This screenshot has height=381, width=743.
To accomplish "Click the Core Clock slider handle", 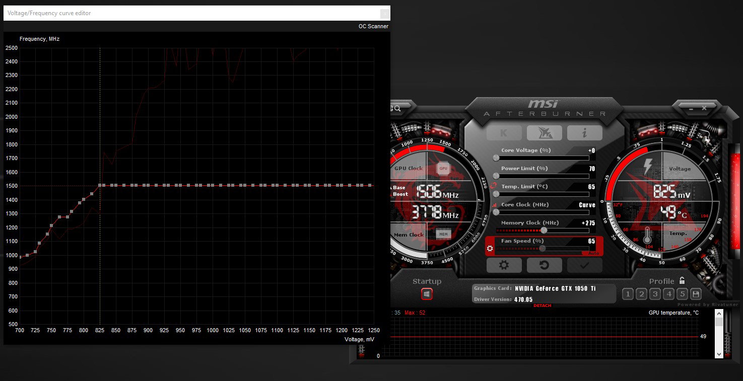I will coord(496,212).
